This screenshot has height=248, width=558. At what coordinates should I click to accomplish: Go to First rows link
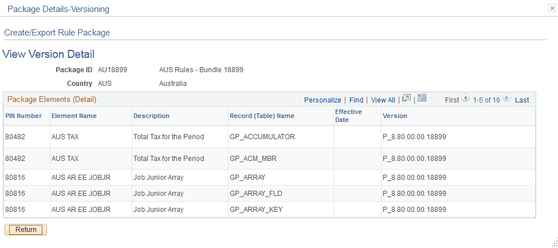pyautogui.click(x=452, y=100)
